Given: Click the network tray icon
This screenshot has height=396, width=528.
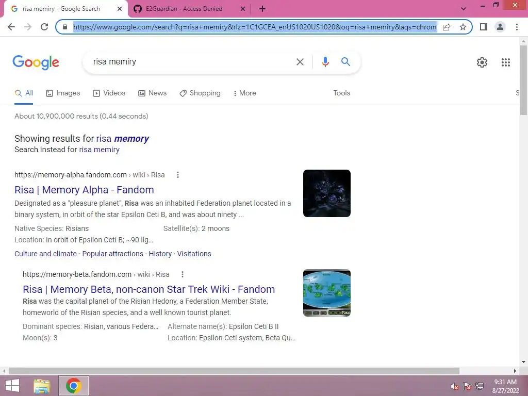Looking at the screenshot, I should point(480,386).
